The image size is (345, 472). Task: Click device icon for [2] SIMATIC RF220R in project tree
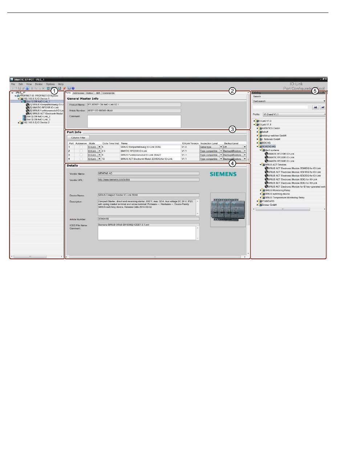click(28, 108)
